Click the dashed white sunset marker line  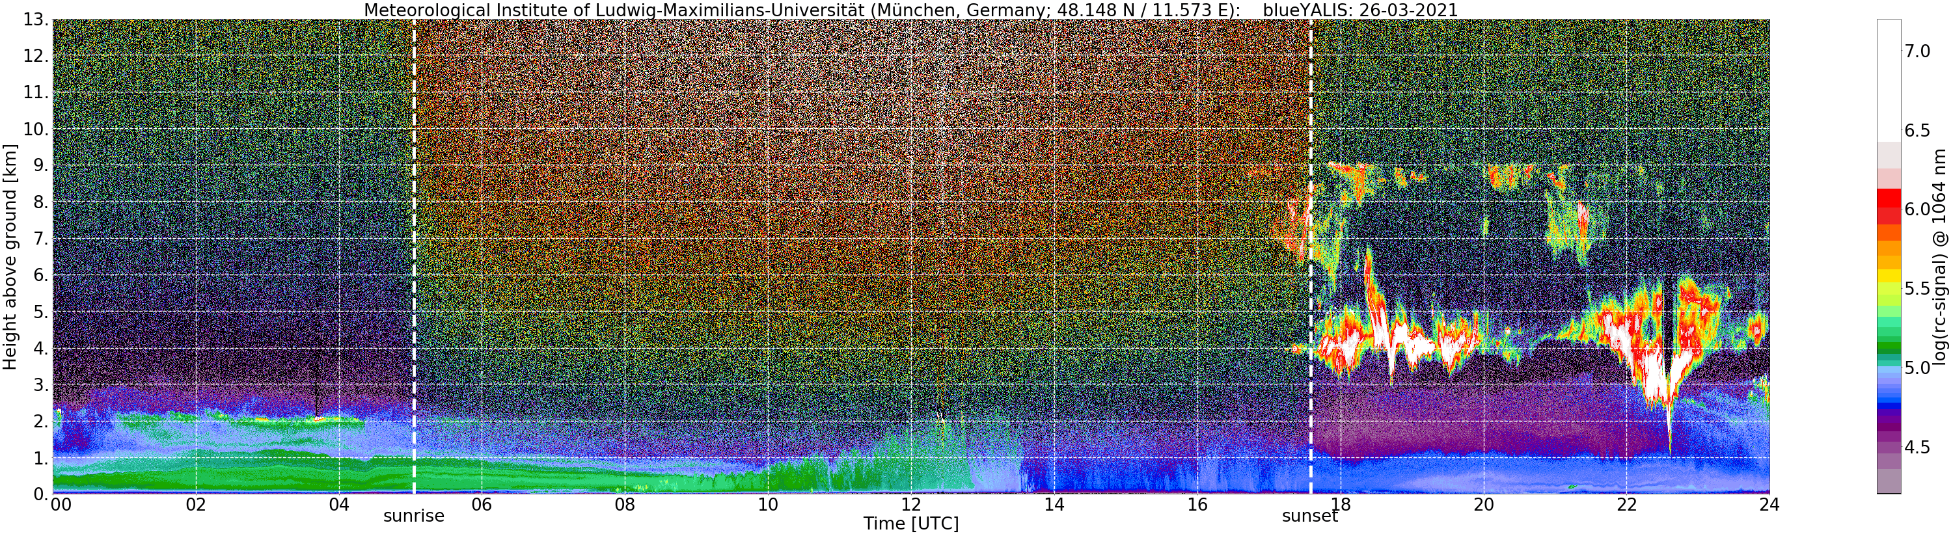1311,256
